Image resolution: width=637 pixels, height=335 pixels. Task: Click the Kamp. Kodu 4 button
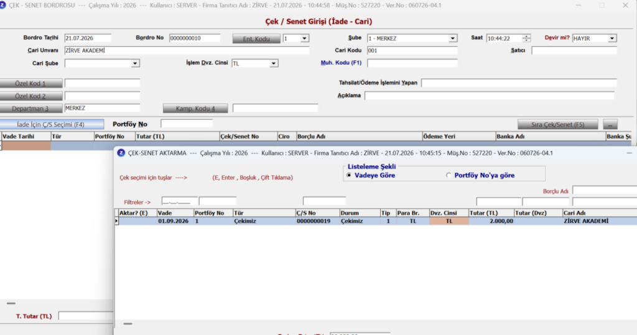tap(195, 108)
